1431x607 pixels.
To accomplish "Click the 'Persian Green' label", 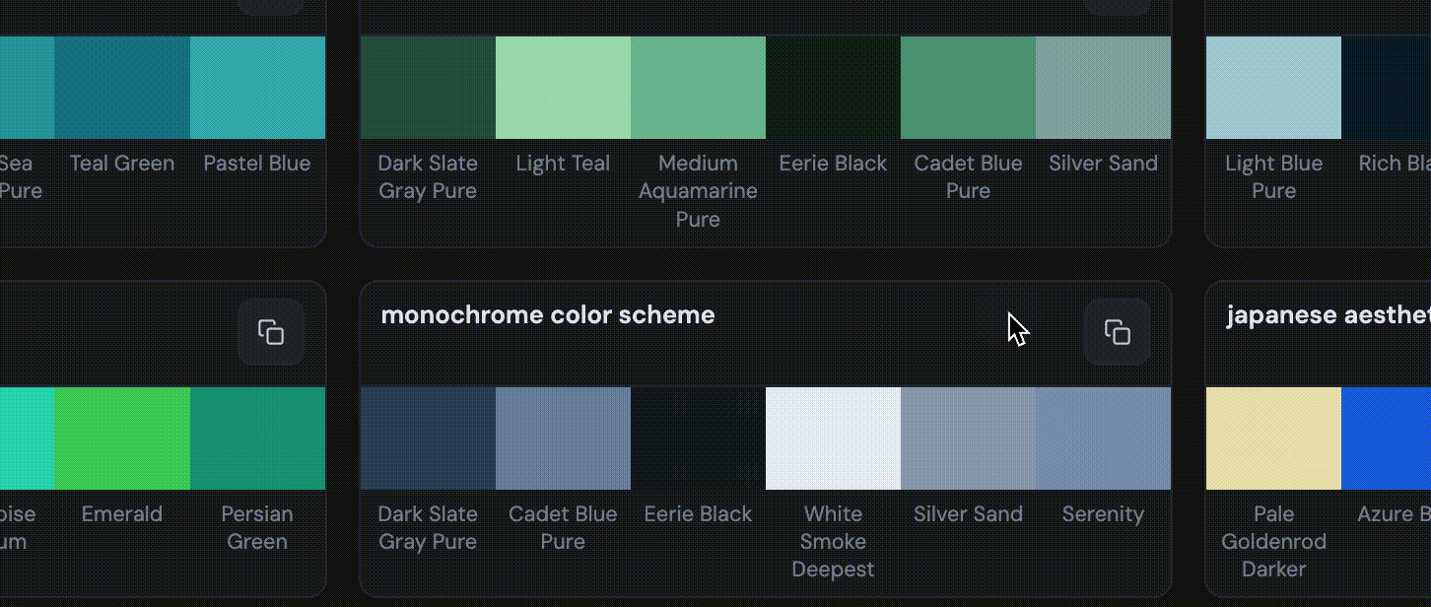I will [257, 528].
